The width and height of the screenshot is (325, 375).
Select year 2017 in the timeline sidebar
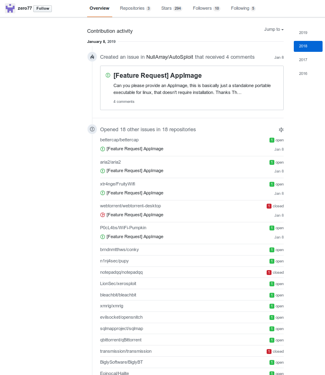[x=303, y=60]
